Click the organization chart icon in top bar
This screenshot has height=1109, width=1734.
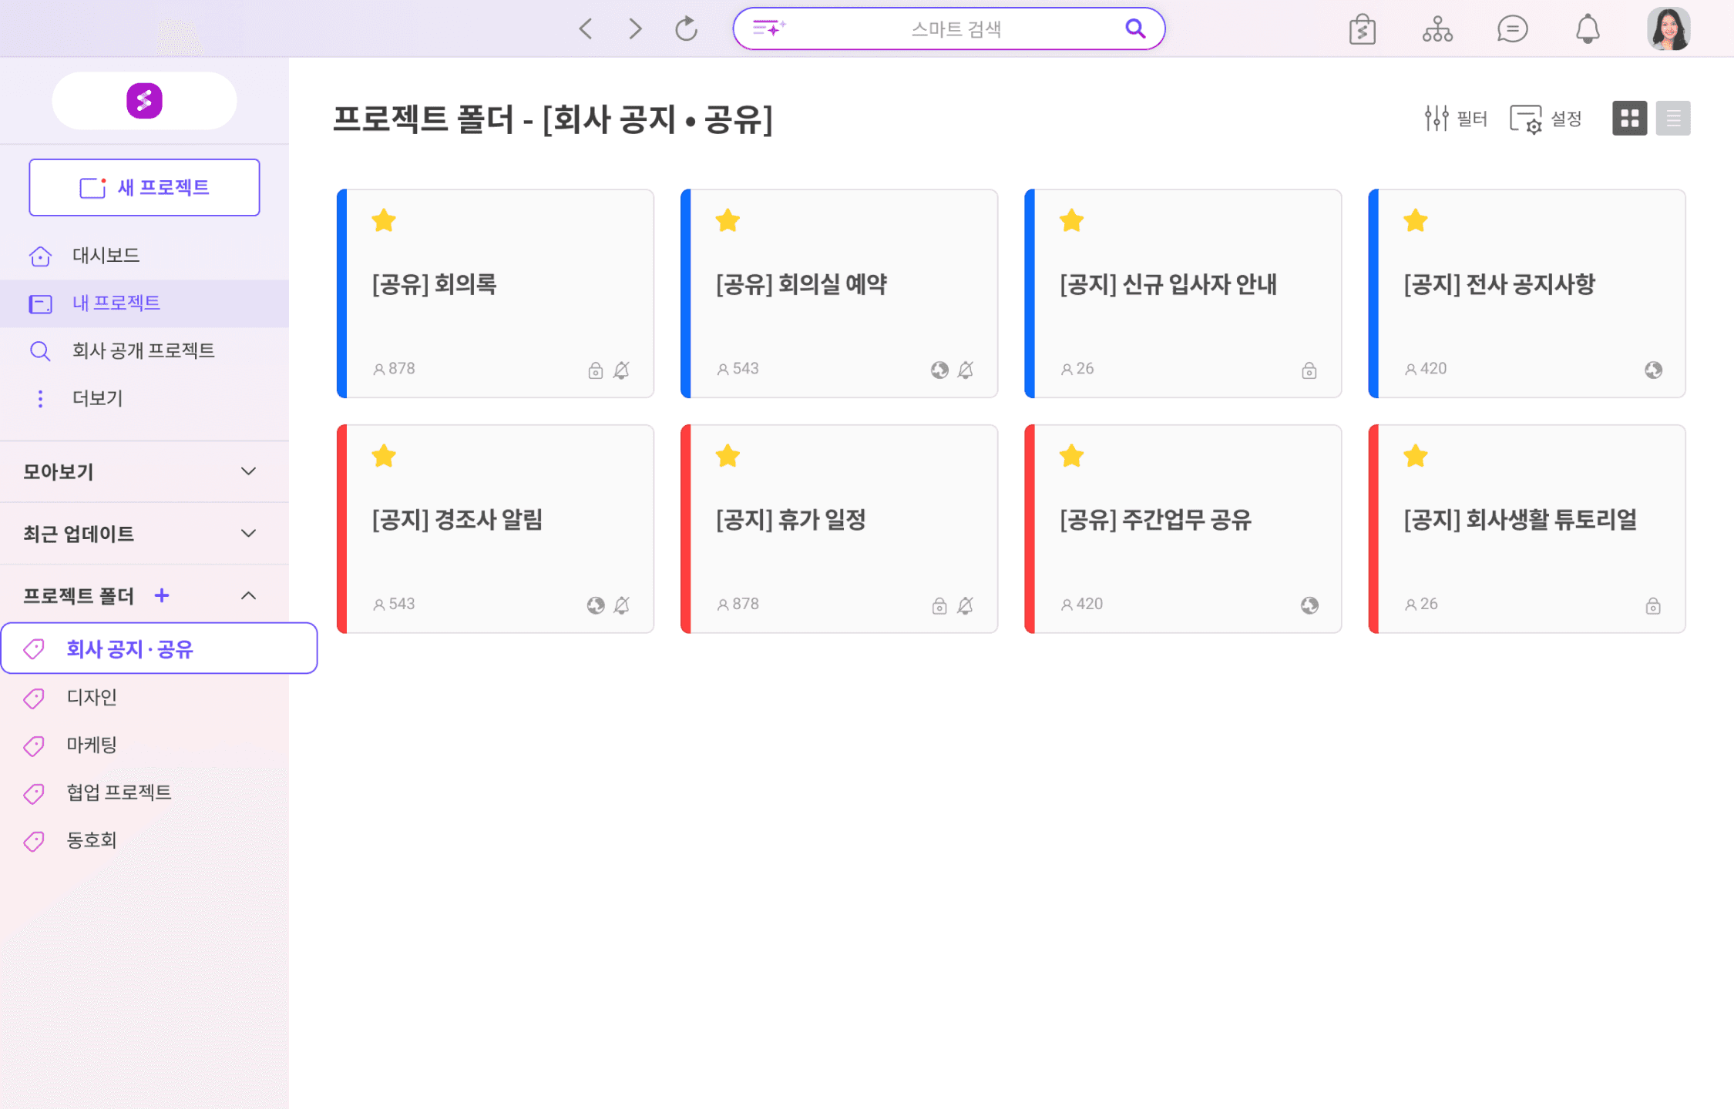[1437, 29]
